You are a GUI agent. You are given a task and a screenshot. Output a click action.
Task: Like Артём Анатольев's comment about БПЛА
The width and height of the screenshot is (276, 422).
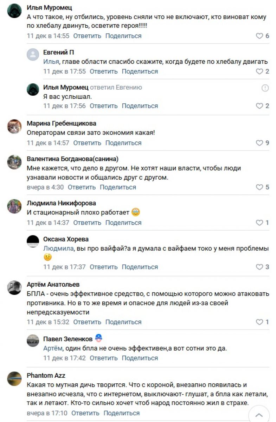point(259,322)
